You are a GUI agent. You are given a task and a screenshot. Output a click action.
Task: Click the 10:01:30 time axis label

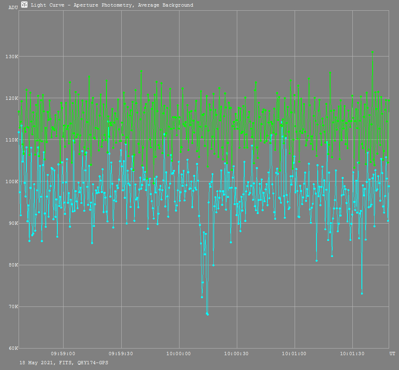pyautogui.click(x=352, y=354)
